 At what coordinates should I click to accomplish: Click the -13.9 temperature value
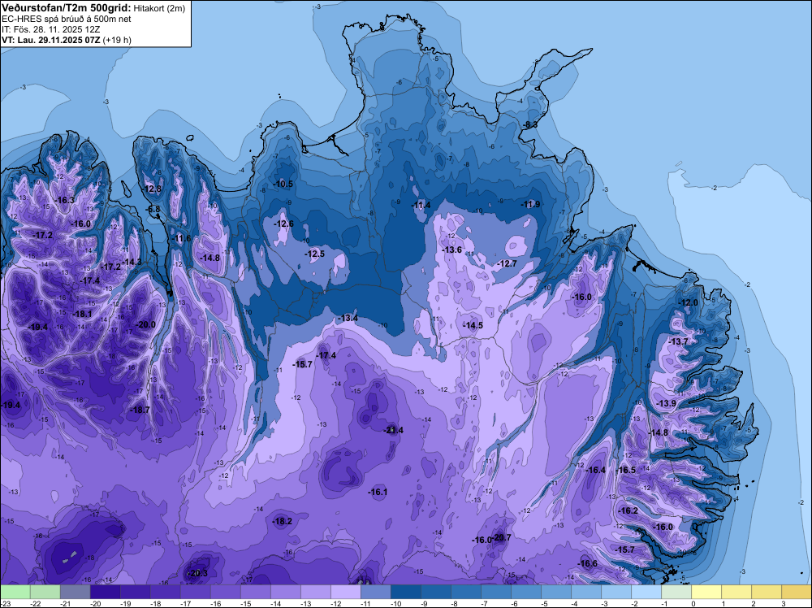pyautogui.click(x=667, y=404)
